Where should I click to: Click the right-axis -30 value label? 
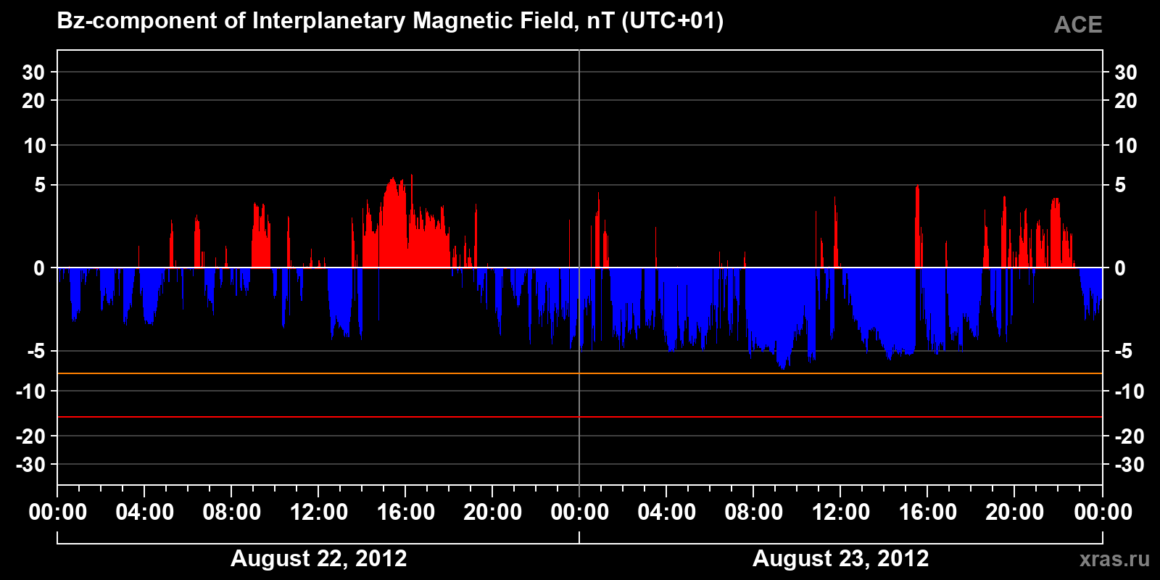[1129, 465]
